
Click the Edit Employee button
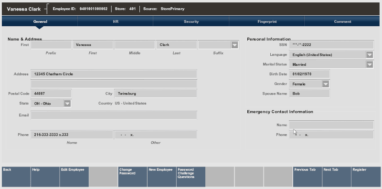(74, 177)
